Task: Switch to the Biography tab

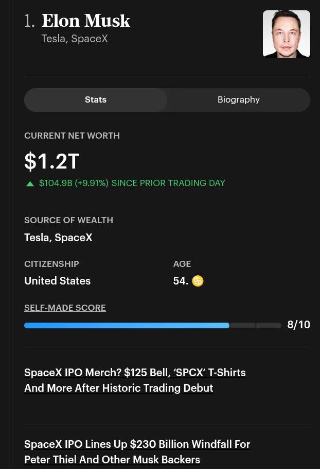Action: (x=239, y=99)
